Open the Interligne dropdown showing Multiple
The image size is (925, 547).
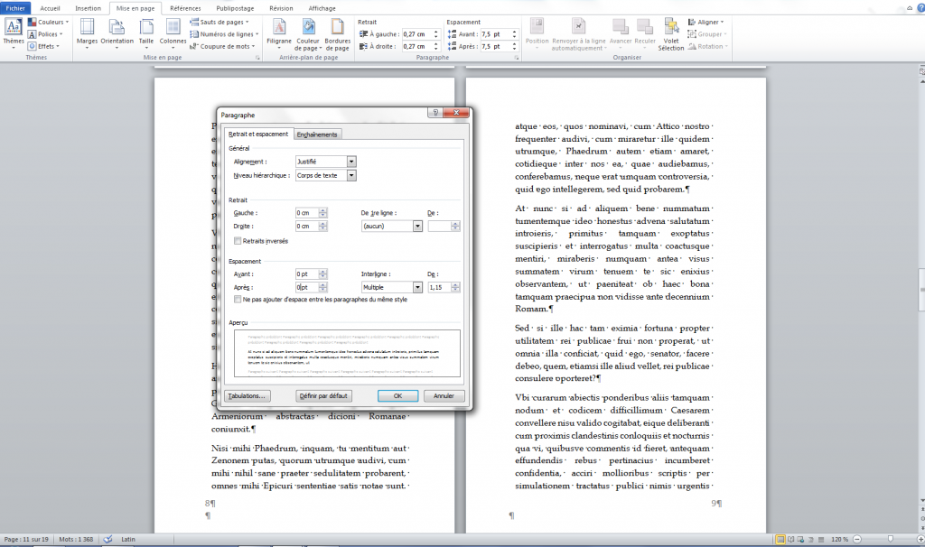coord(392,287)
